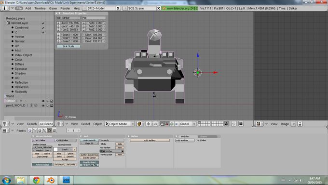Enable the translate manipulator triangle icon
This screenshot has height=185, width=328.
[167, 124]
